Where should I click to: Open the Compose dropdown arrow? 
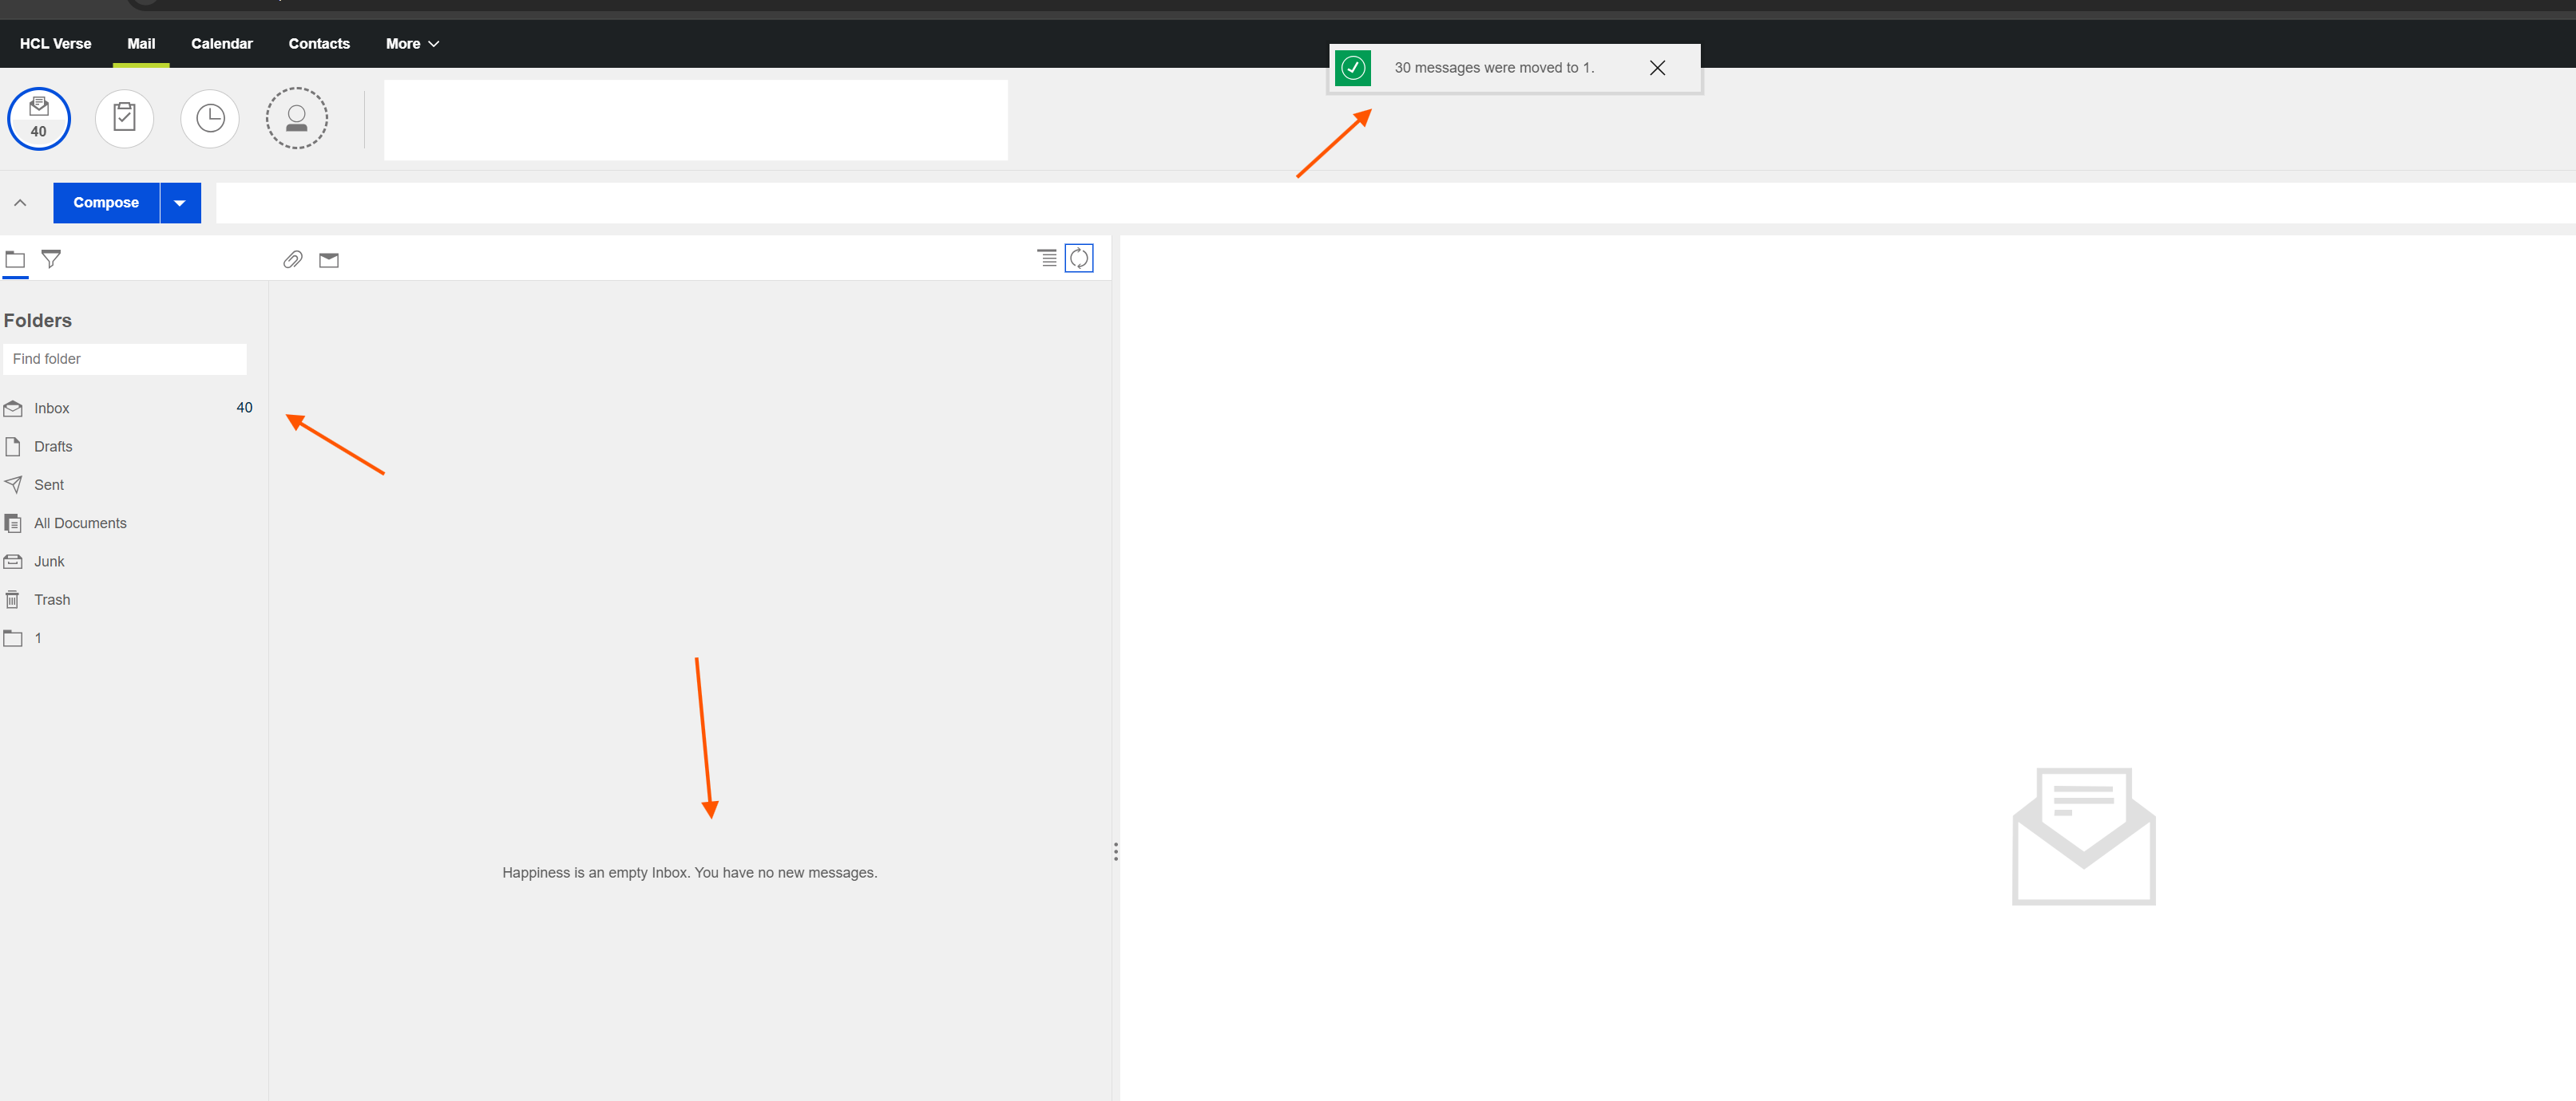tap(180, 203)
